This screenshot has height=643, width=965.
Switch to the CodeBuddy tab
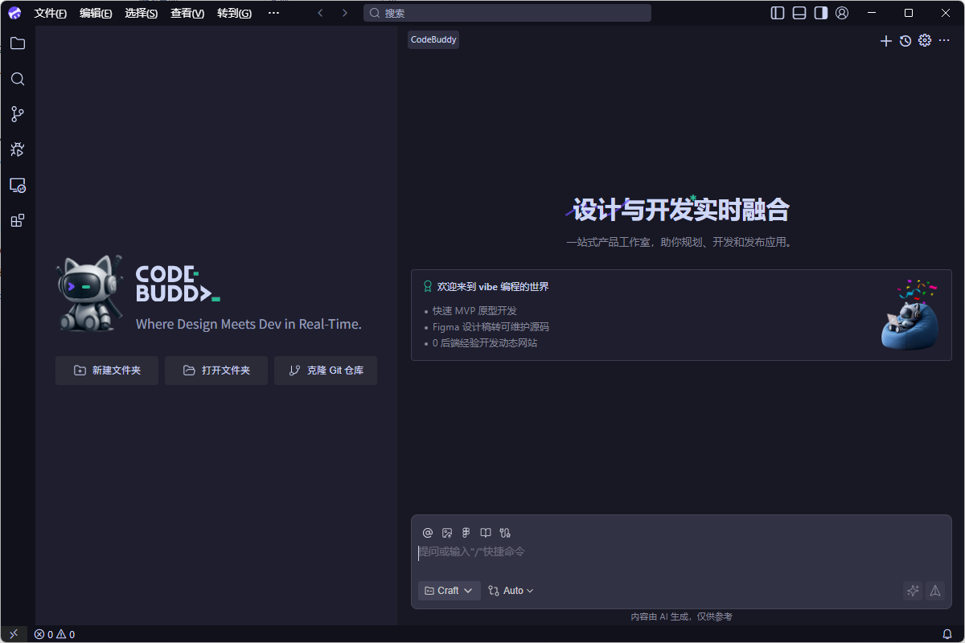(433, 39)
